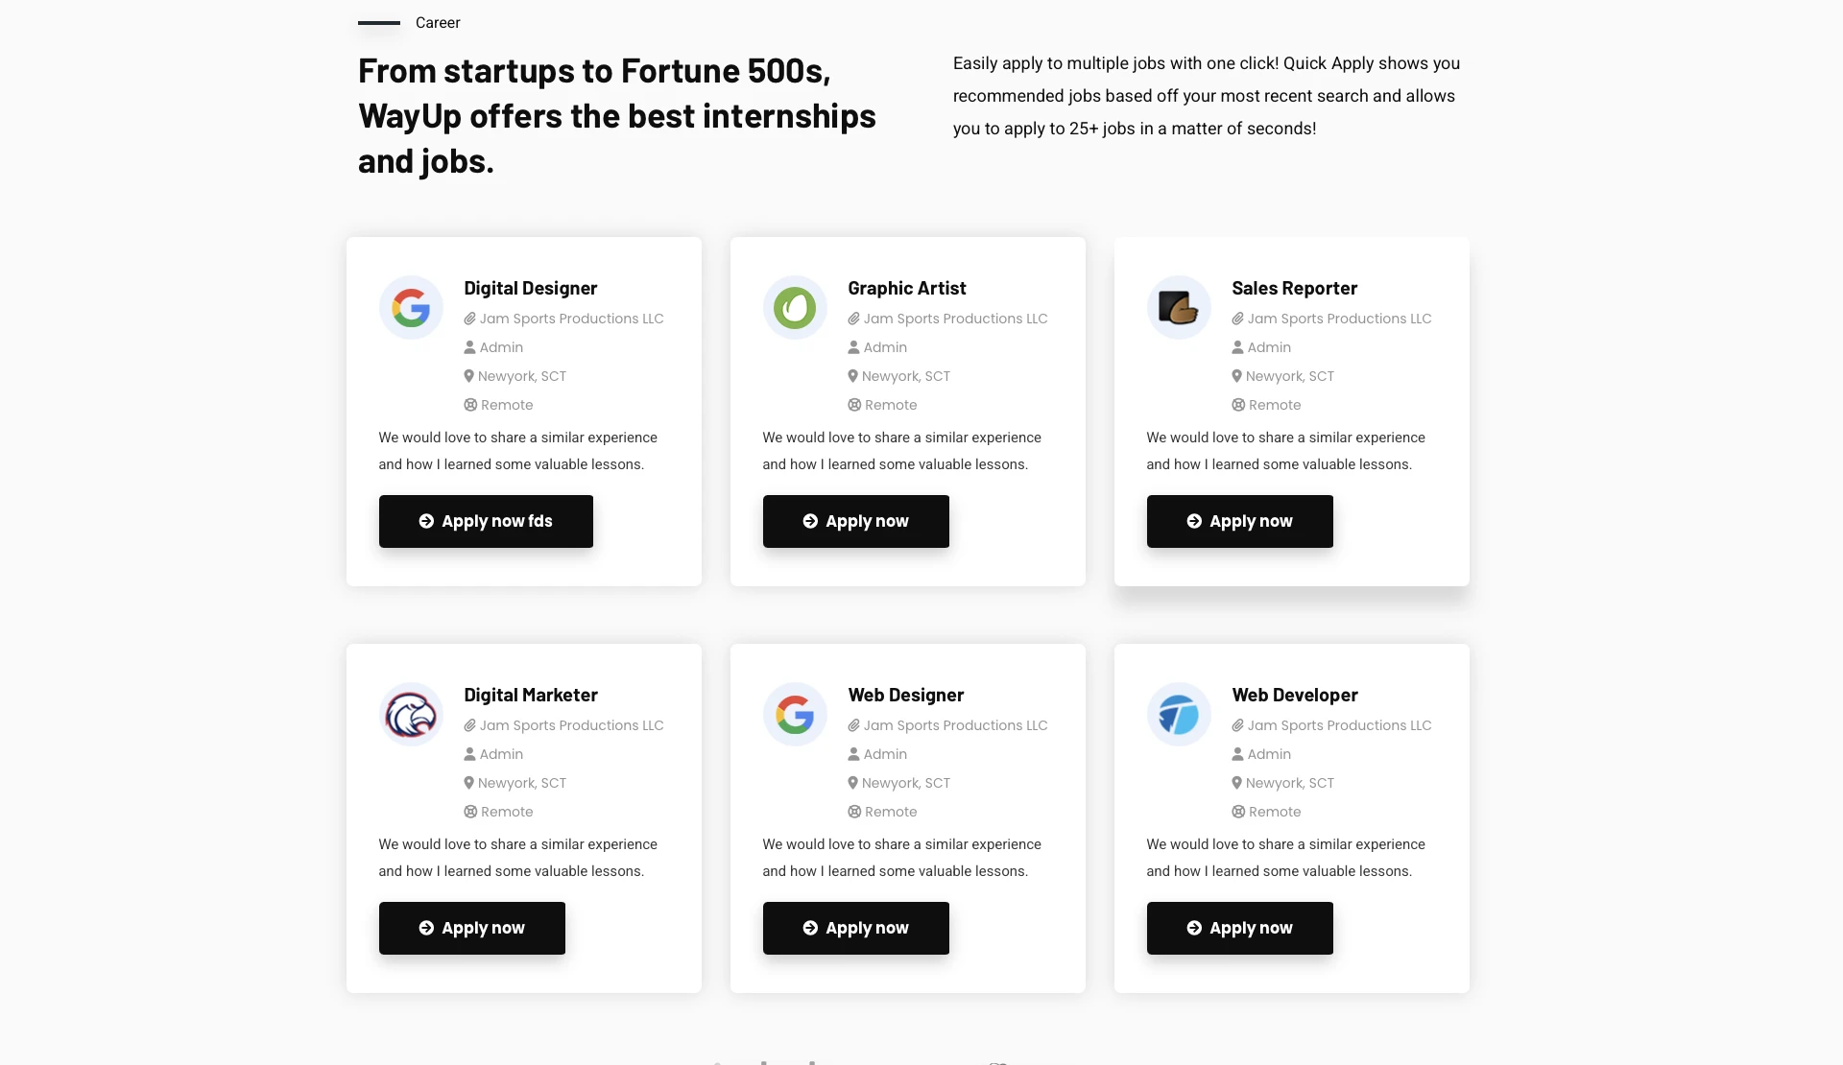Viewport: 1843px width, 1065px height.
Task: Open the Web Developer job title
Action: [x=1294, y=695]
